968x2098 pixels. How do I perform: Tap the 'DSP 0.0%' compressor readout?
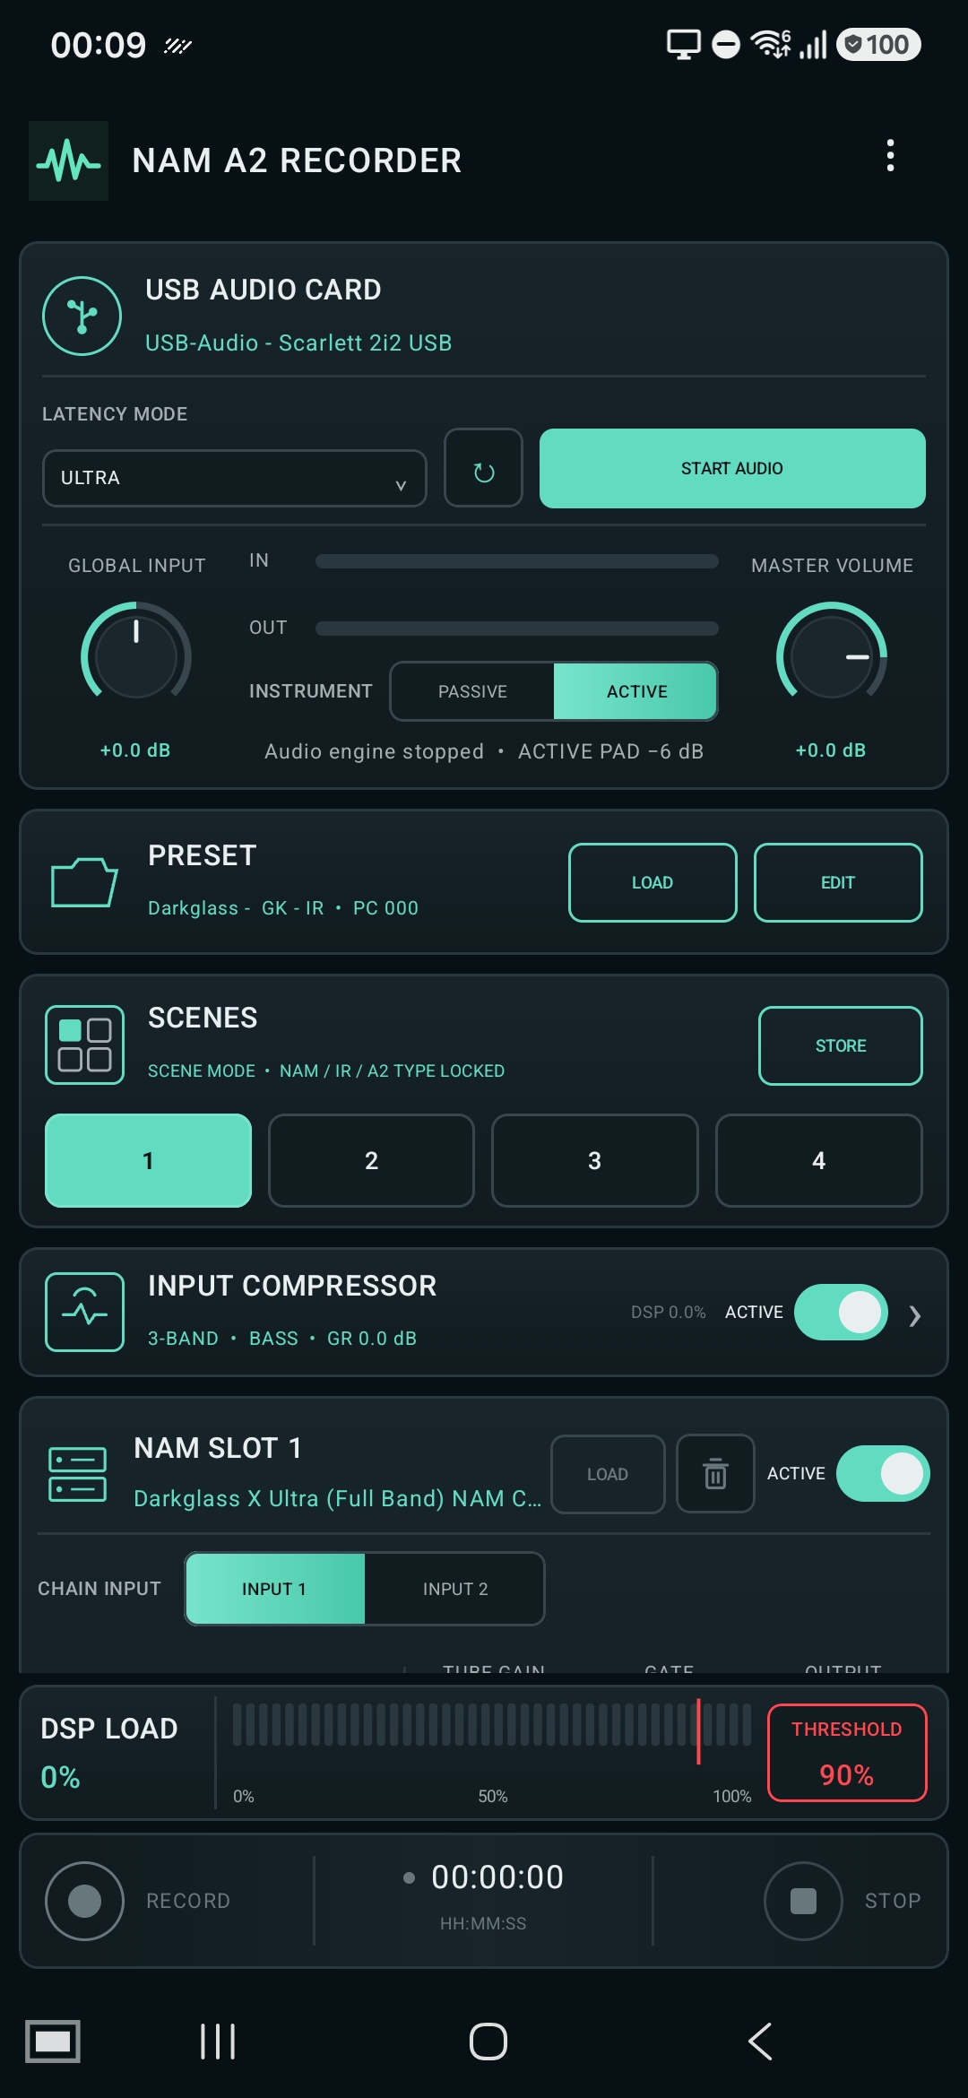click(668, 1312)
